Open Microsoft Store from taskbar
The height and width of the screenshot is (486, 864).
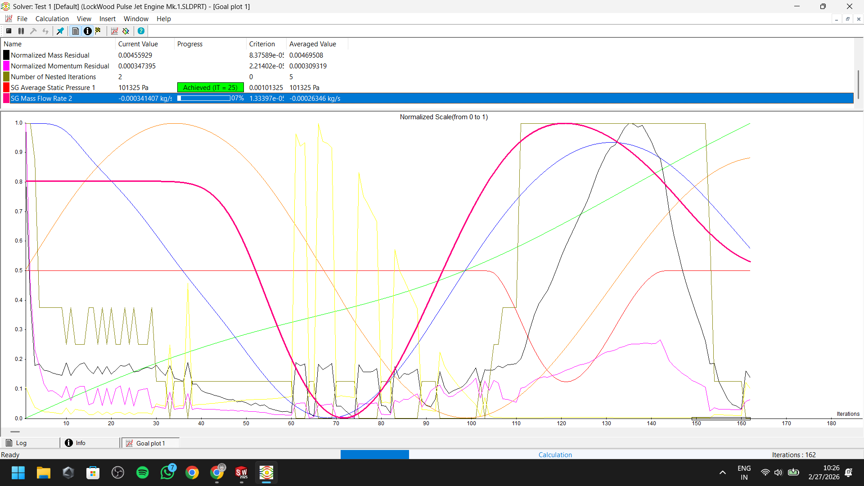pyautogui.click(x=93, y=472)
